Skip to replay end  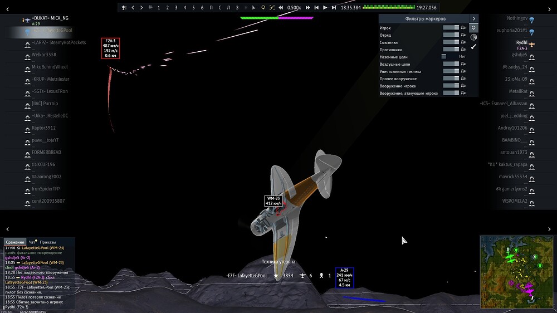[x=334, y=7]
